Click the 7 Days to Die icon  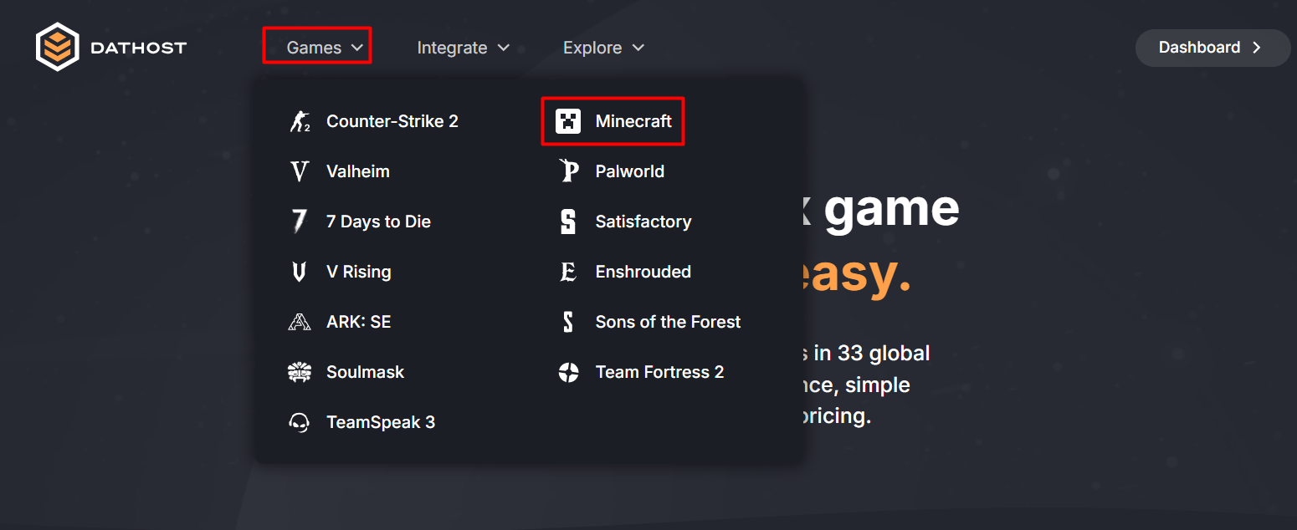tap(300, 222)
